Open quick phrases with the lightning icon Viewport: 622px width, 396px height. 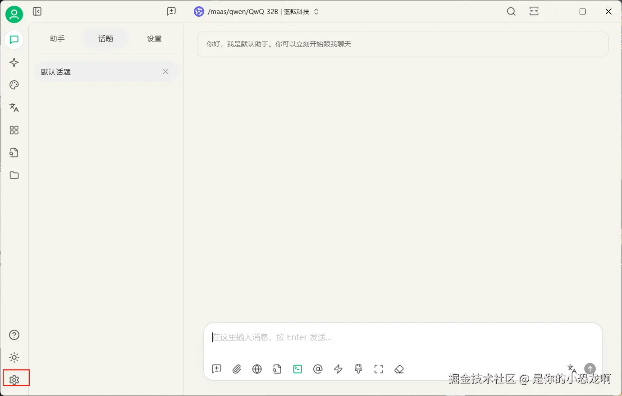338,369
